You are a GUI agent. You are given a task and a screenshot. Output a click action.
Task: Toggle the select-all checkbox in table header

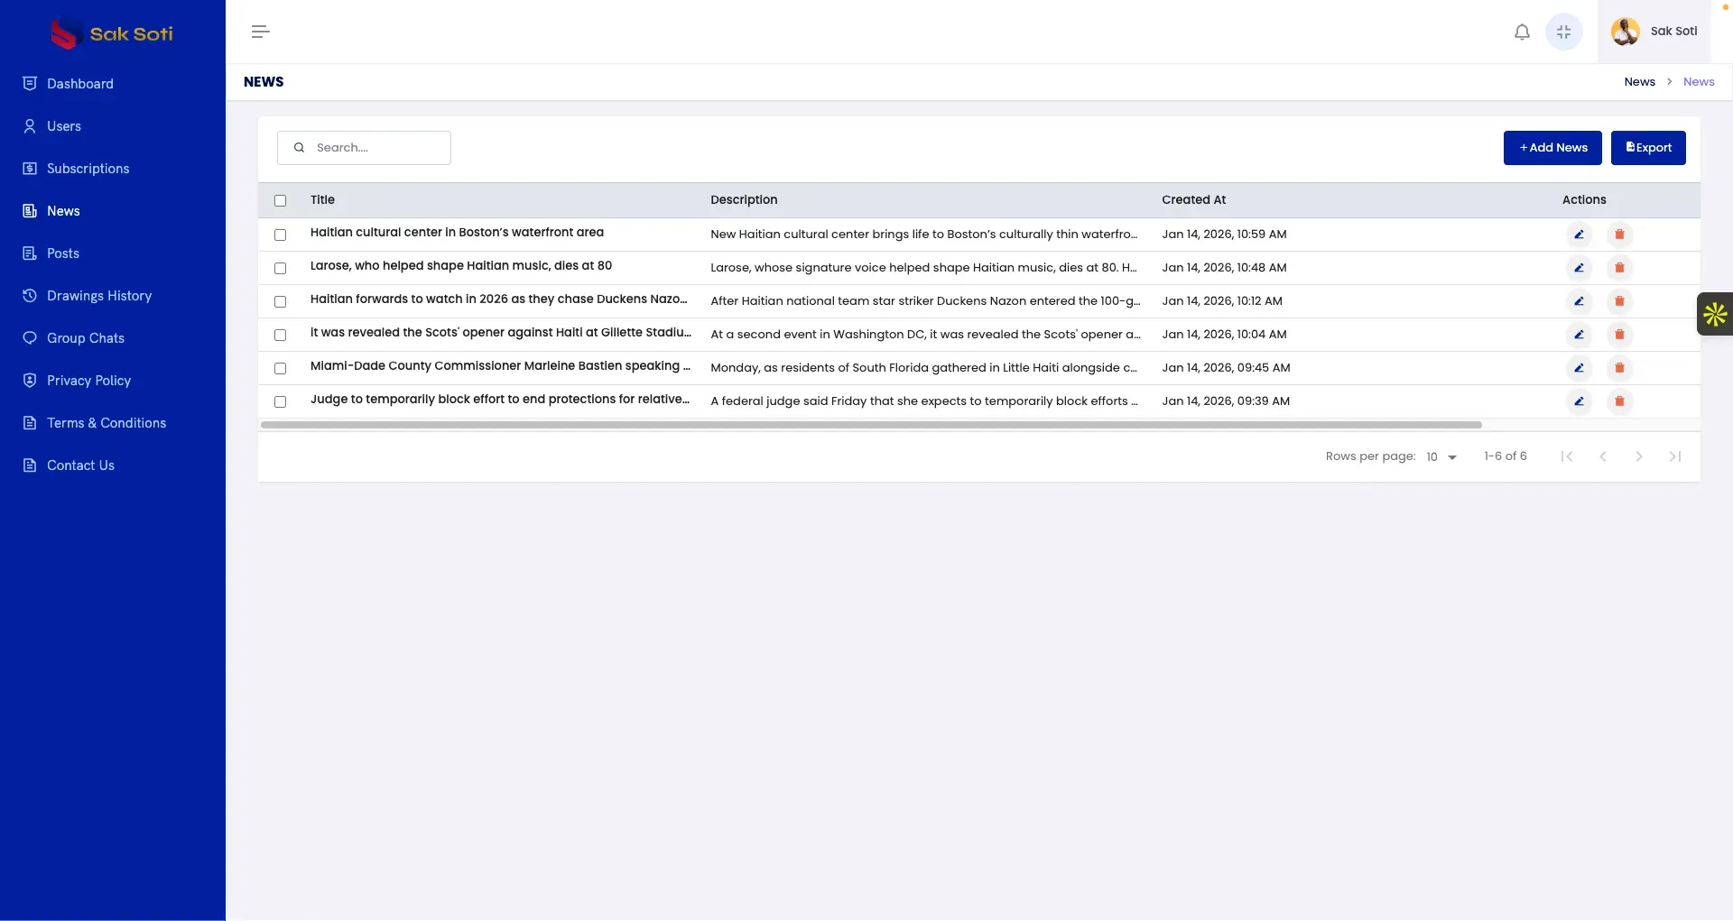click(x=280, y=201)
